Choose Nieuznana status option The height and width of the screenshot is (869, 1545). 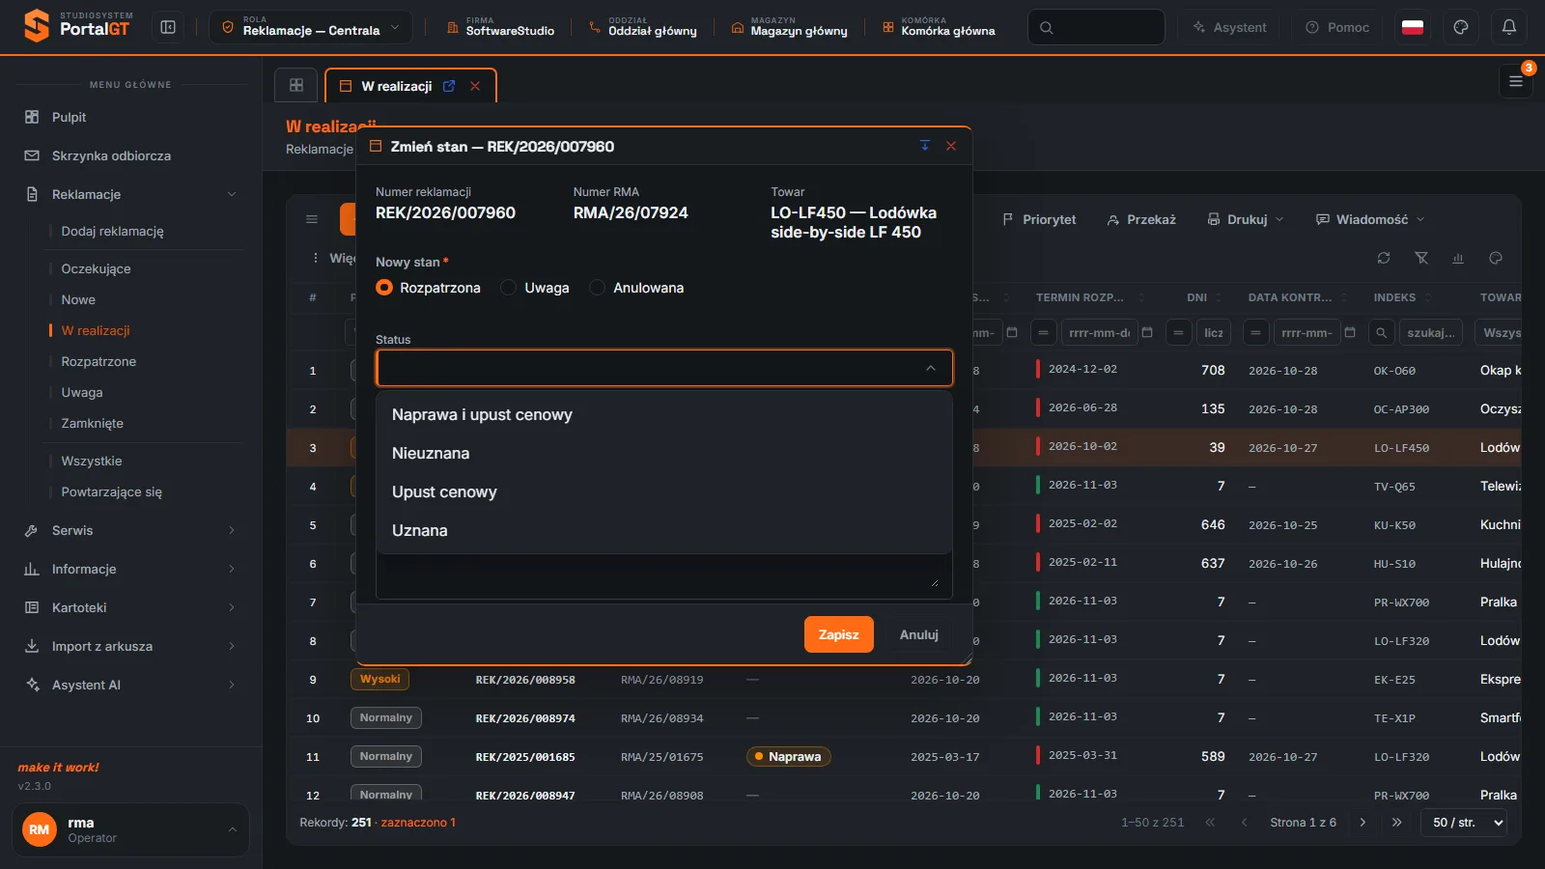[664, 453]
